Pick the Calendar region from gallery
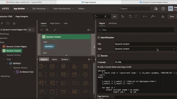The width and height of the screenshot is (177, 99). coord(52,66)
